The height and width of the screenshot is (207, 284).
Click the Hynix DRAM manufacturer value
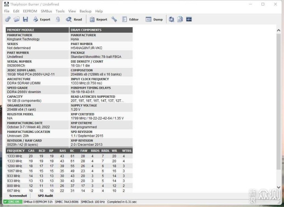(x=75, y=39)
